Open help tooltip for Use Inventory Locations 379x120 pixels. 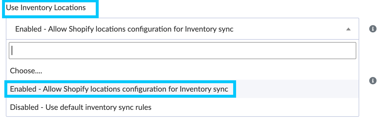pyautogui.click(x=373, y=29)
